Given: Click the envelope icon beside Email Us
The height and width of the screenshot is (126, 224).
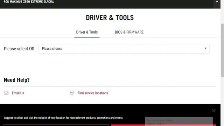Looking at the screenshot, I should pyautogui.click(x=6, y=93).
